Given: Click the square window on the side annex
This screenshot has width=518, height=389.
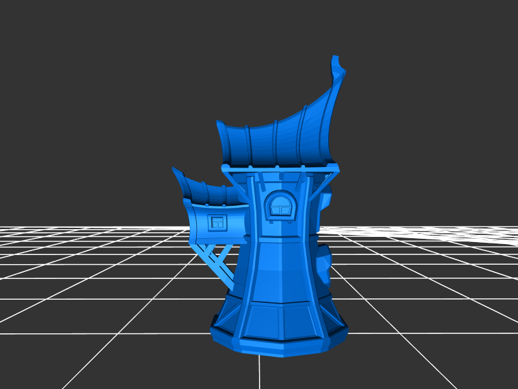Looking at the screenshot, I should point(217,222).
